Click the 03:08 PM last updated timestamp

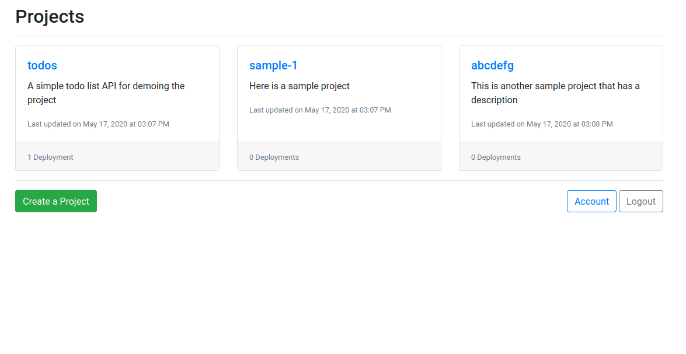542,124
